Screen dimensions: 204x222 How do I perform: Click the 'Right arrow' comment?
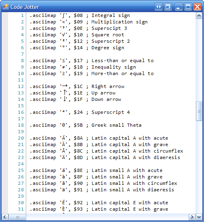pyautogui.click(x=108, y=86)
